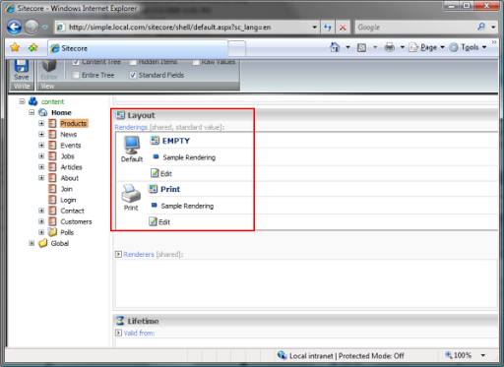
Task: Click the Renderings field label link
Action: (x=131, y=127)
